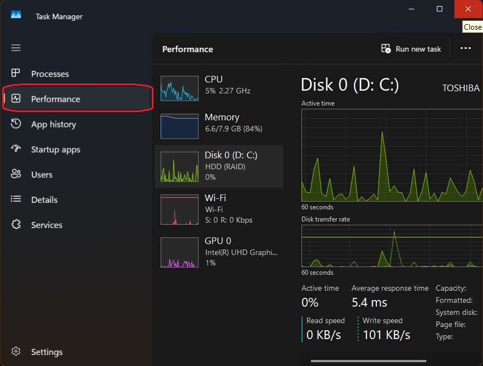Select the GPU 0 graph thumbnail

(x=179, y=252)
